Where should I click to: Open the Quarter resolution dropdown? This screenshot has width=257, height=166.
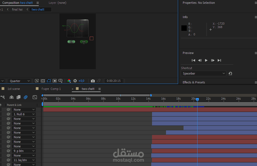19,81
